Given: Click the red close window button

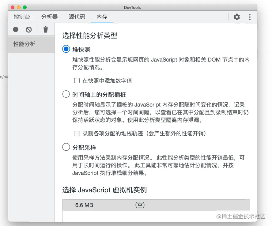Looking at the screenshot, I should click(x=13, y=7).
